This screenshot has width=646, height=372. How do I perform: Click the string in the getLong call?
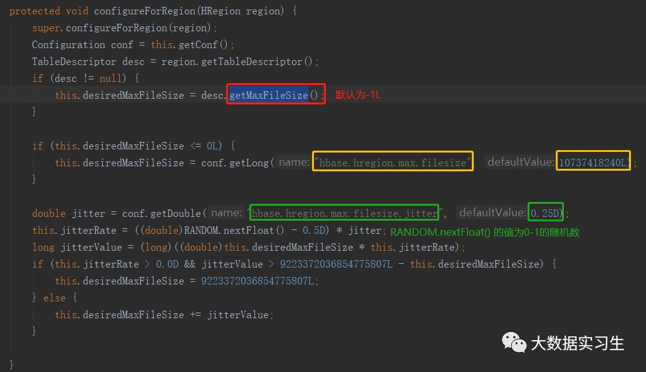pos(393,163)
